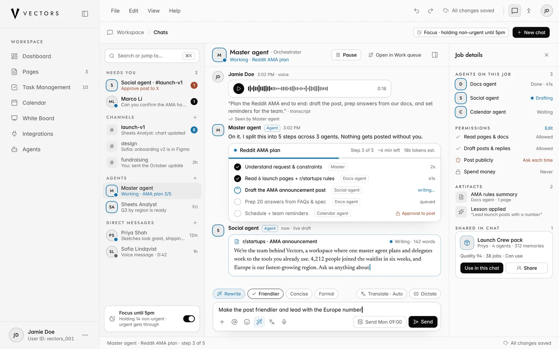Click Use in this chat button
Screen dimensions: 559x349
click(x=482, y=268)
